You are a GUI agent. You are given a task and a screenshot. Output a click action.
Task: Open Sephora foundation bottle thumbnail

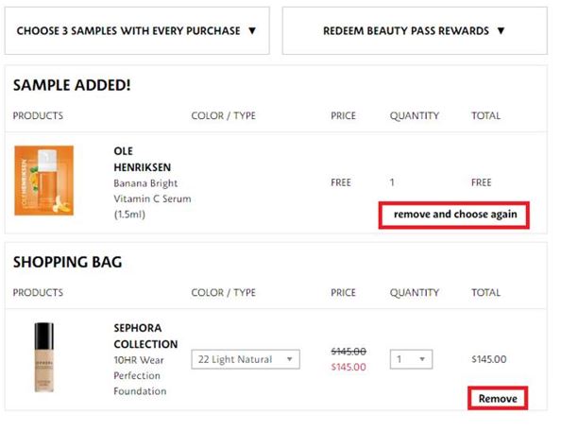(x=44, y=357)
